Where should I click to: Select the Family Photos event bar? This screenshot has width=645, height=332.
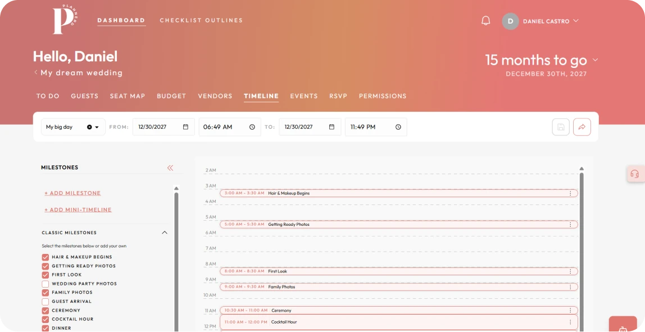point(398,287)
